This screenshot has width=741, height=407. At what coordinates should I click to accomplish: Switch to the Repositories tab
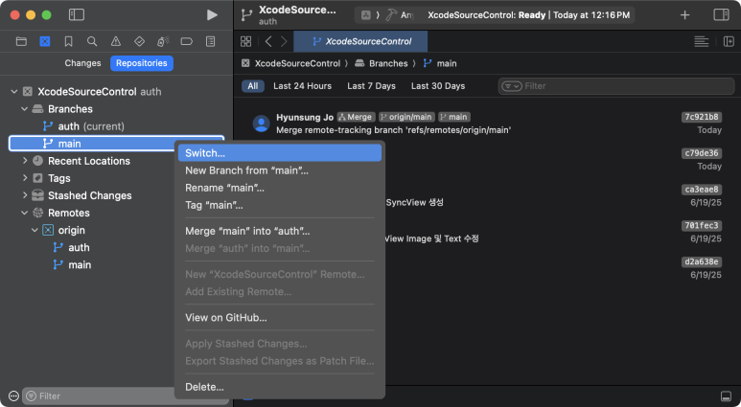pyautogui.click(x=142, y=63)
